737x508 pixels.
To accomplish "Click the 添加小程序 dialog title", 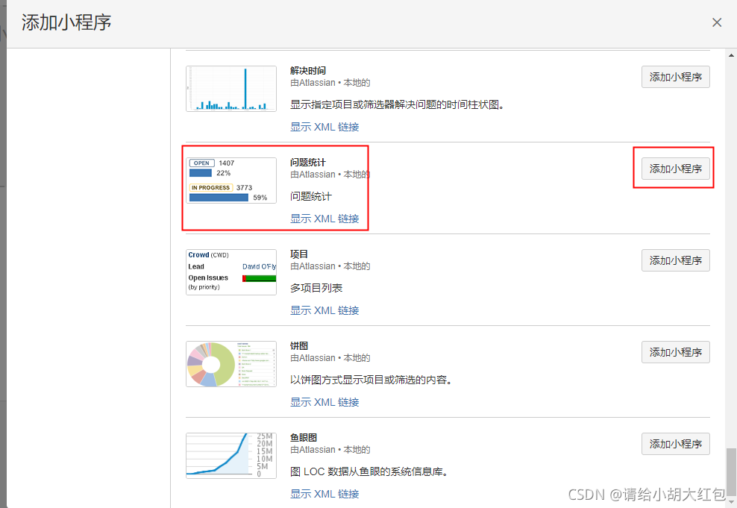I will click(x=66, y=22).
